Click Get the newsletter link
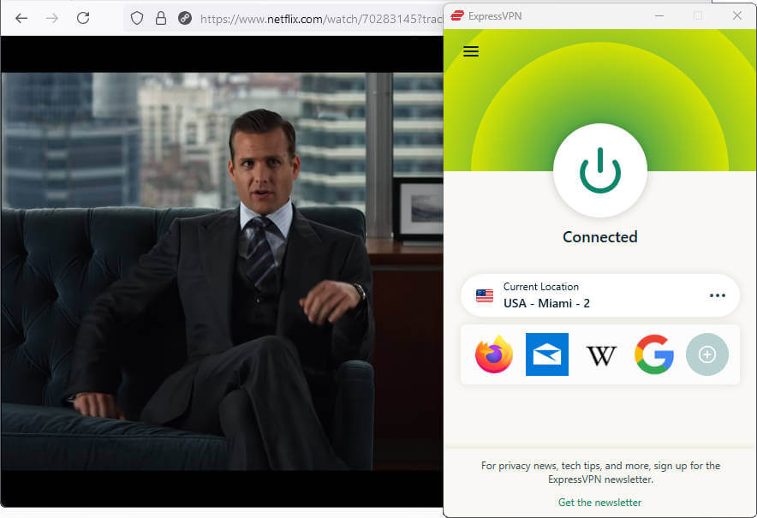Screen dimensions: 757x518 coord(599,503)
